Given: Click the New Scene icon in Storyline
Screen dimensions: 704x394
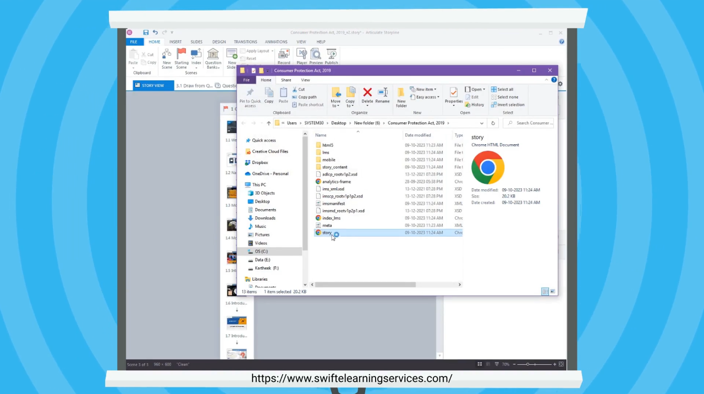Looking at the screenshot, I should tap(167, 54).
